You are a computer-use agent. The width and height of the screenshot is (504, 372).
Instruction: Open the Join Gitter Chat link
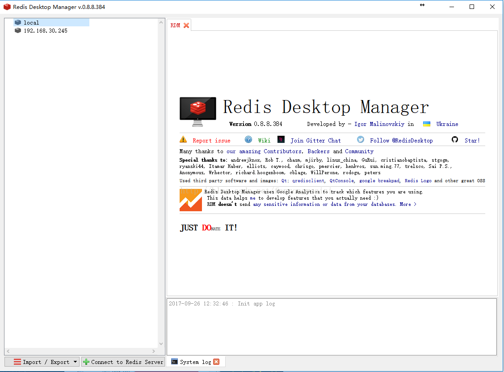tap(315, 140)
